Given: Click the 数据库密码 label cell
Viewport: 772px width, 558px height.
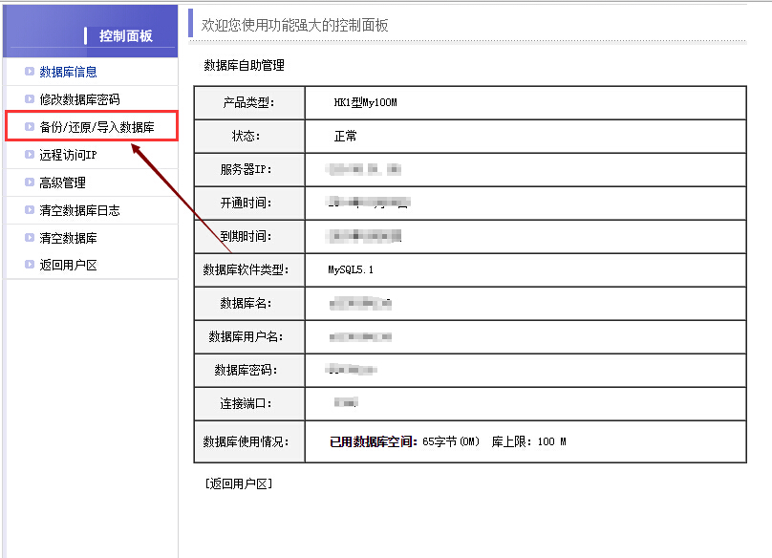Looking at the screenshot, I should [249, 371].
